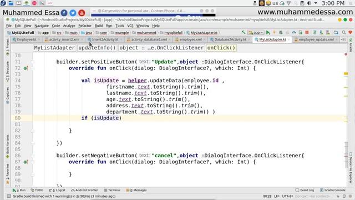Click the MySQLiteFull breadcrumb
This screenshot has height=200, width=355.
click(21, 33)
